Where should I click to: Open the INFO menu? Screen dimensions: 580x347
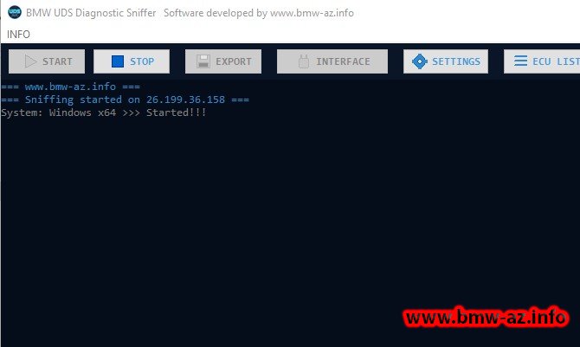(18, 35)
